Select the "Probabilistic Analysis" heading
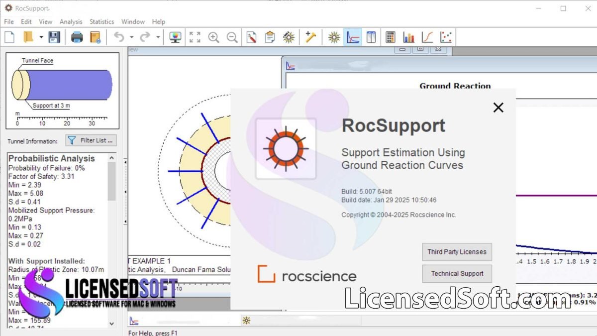597x336 pixels. (x=52, y=158)
